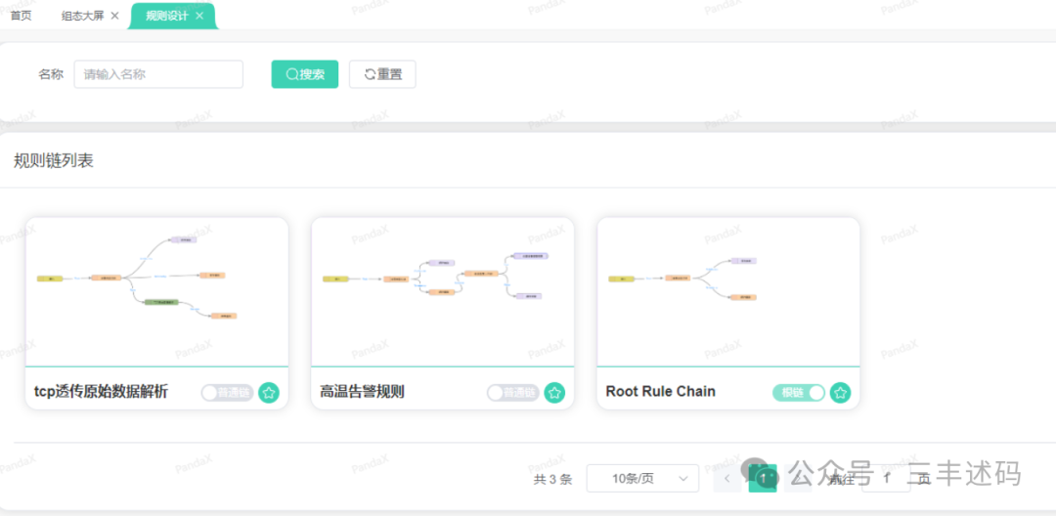This screenshot has height=516, width=1056.
Task: Click the 高温告警规则 title
Action: pyautogui.click(x=362, y=392)
